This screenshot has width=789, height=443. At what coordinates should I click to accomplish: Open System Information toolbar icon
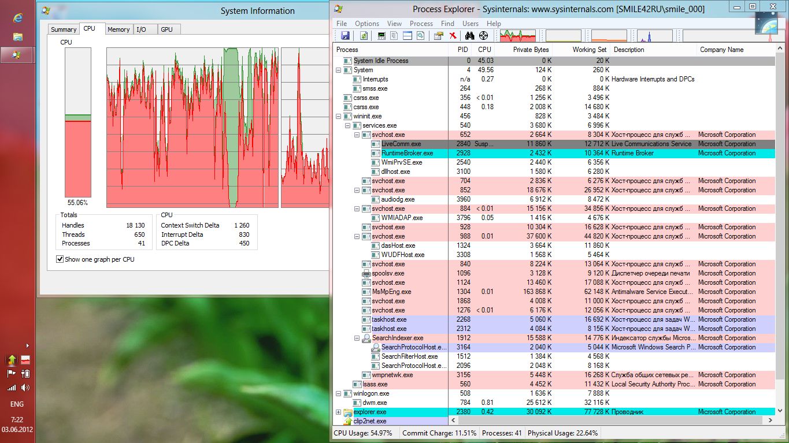381,36
